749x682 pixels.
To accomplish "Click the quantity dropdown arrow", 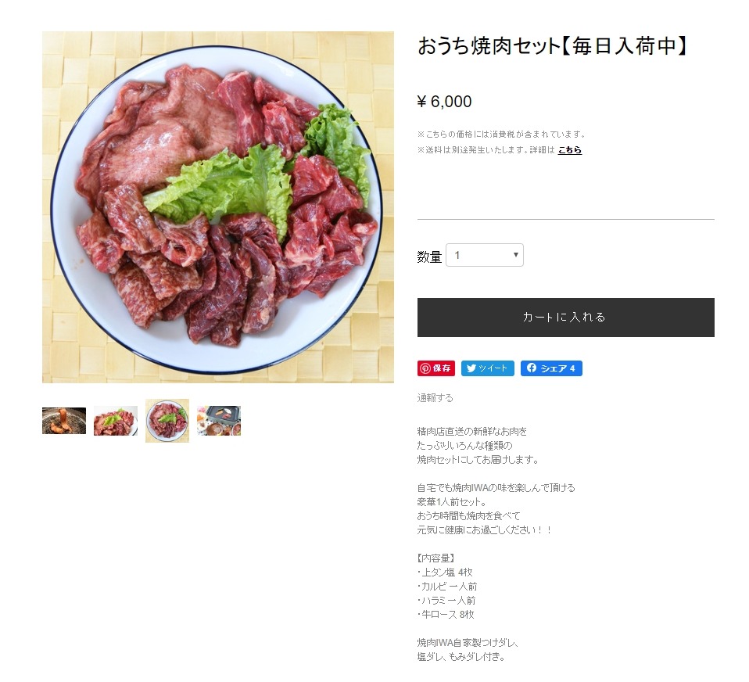I will tap(515, 255).
